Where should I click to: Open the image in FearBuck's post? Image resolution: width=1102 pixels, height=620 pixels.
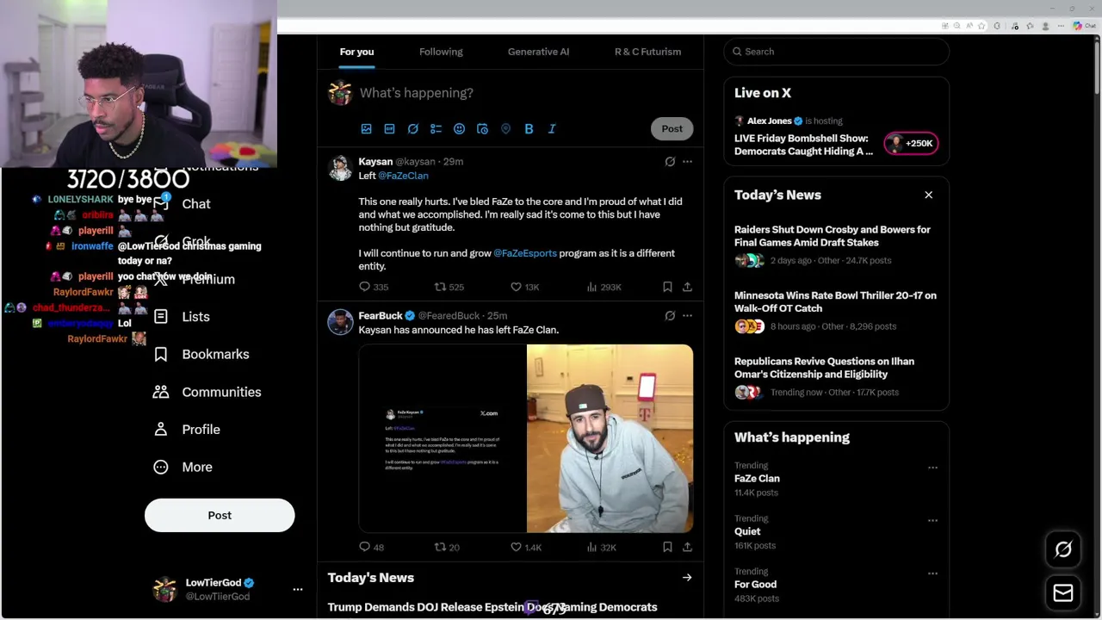pyautogui.click(x=526, y=438)
